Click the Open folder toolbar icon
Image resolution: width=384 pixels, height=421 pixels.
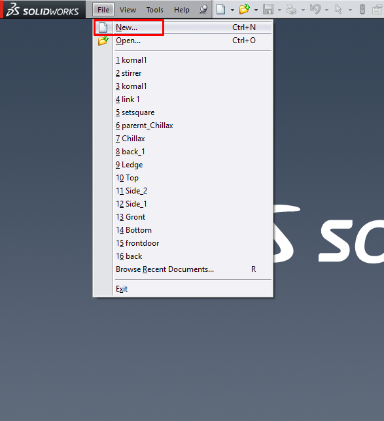[x=245, y=9]
